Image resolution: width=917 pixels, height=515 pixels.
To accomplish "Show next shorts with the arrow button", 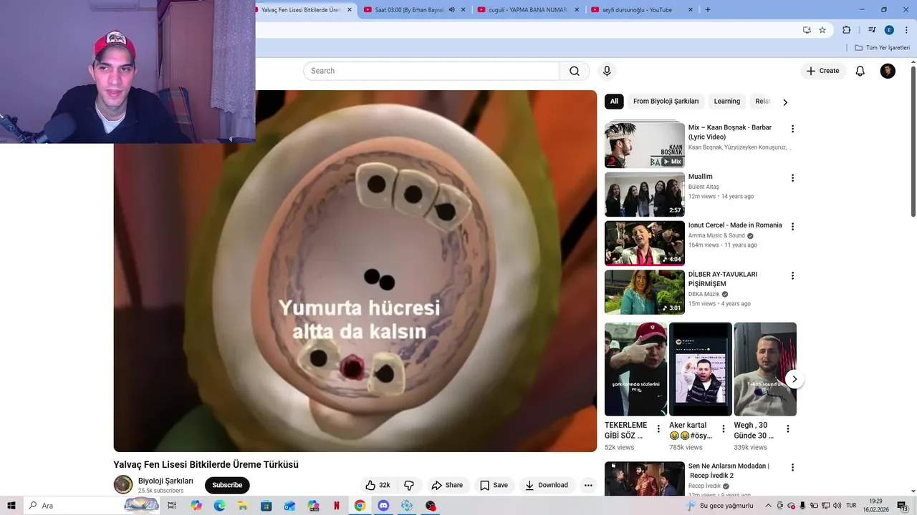I will [x=794, y=379].
